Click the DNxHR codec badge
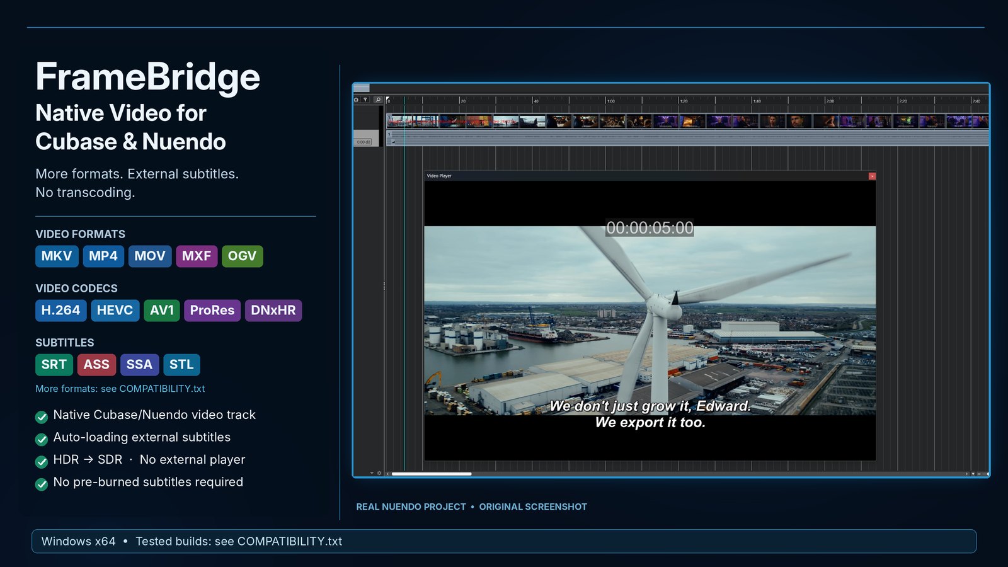This screenshot has height=567, width=1008. coord(273,311)
